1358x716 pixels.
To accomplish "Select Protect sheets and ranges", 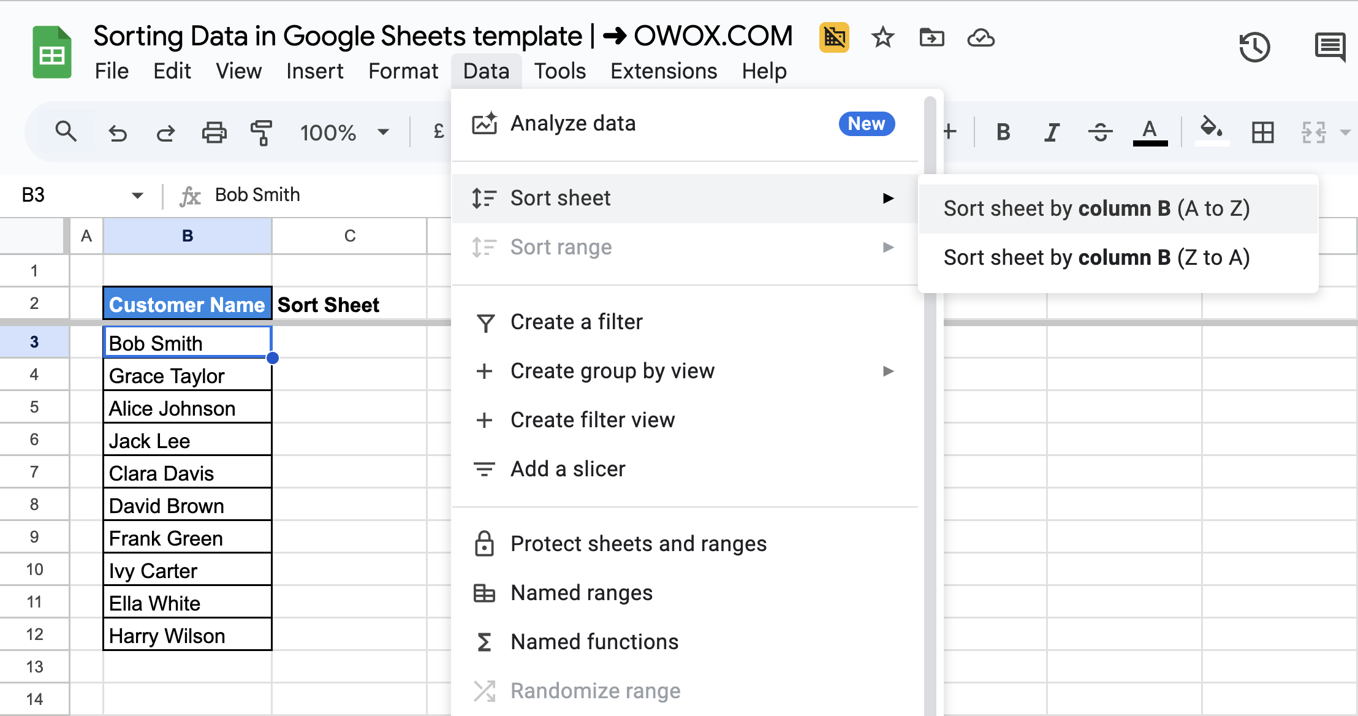I will [638, 544].
